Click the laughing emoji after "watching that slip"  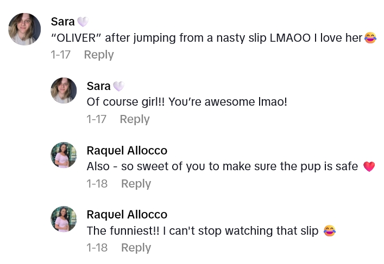[329, 230]
